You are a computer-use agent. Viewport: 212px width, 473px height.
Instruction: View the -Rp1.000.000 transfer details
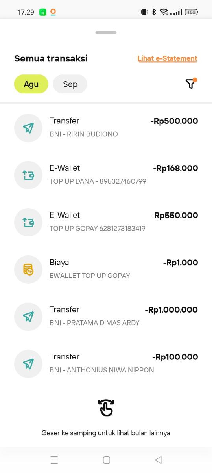(106, 316)
